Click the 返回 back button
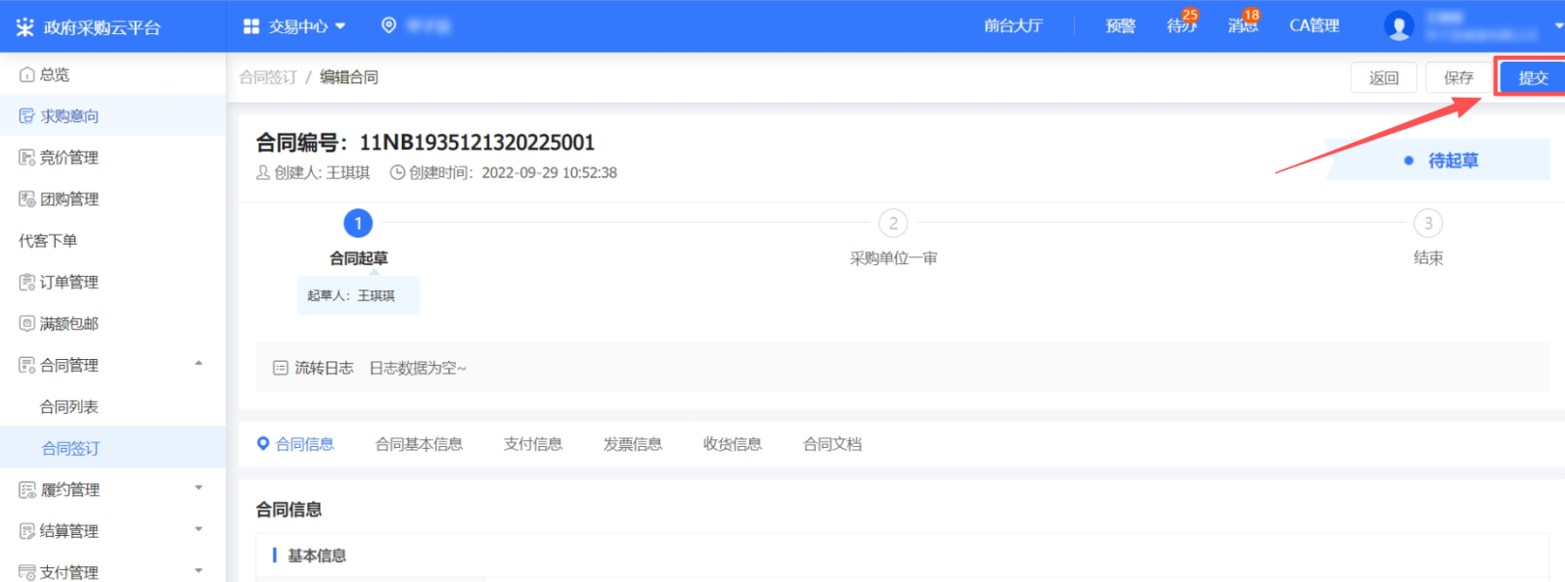The image size is (1565, 582). click(1383, 77)
